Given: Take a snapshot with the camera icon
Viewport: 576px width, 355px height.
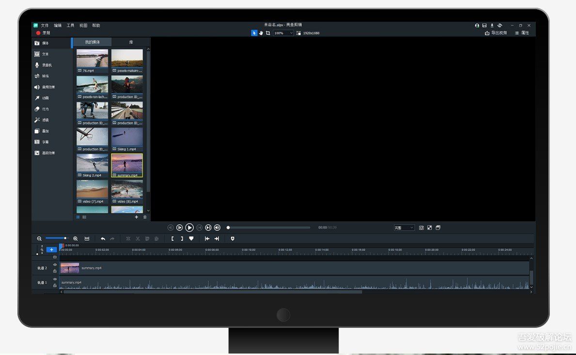Looking at the screenshot, I should (x=421, y=228).
